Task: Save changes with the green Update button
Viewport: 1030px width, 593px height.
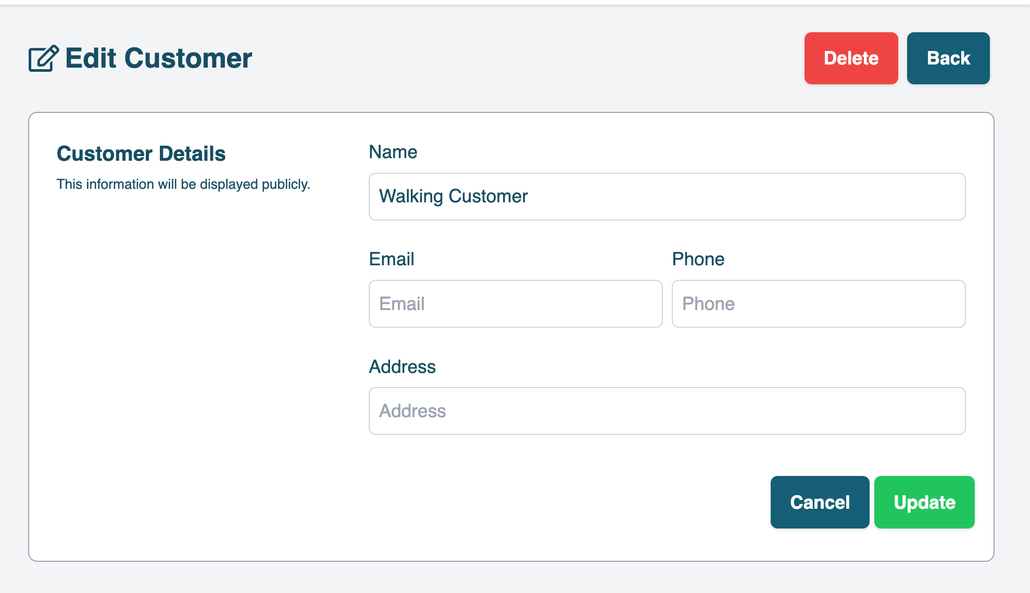Action: click(924, 502)
